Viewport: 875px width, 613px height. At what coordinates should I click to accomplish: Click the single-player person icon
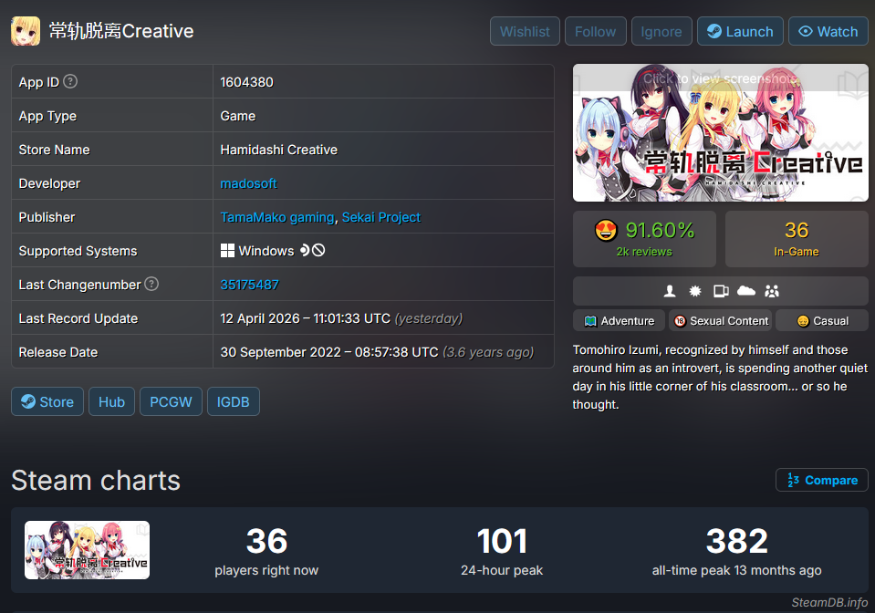670,291
